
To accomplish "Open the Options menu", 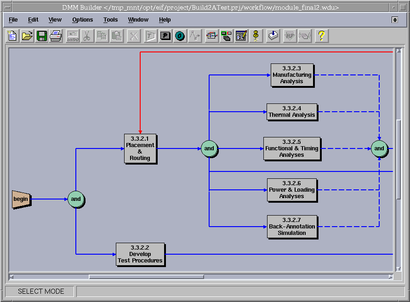I will [82, 20].
